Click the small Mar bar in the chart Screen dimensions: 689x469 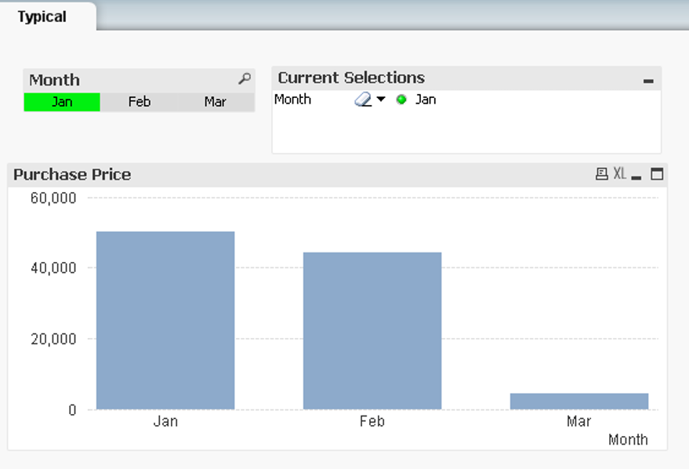click(578, 401)
